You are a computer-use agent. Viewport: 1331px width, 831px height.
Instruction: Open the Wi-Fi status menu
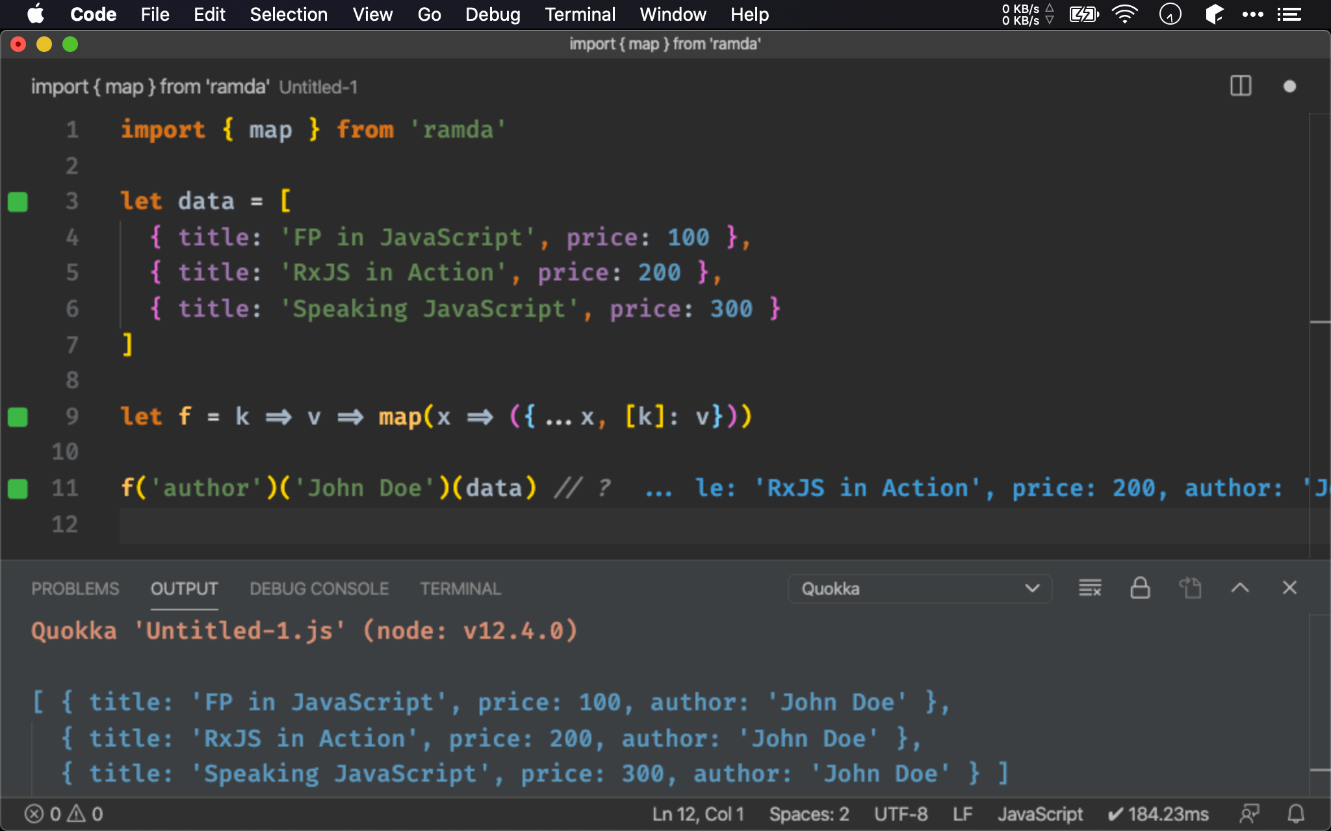tap(1124, 14)
